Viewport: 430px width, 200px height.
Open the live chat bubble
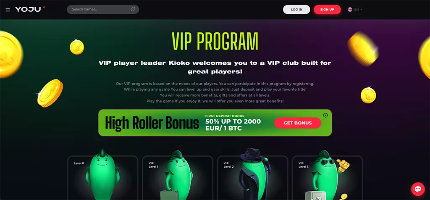(418, 189)
